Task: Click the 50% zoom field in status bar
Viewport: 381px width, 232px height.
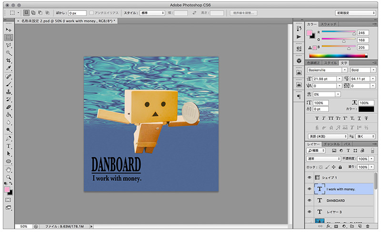Action: tap(23, 226)
